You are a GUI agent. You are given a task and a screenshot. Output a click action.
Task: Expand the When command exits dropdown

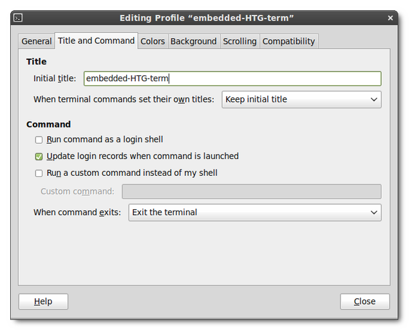pyautogui.click(x=255, y=213)
